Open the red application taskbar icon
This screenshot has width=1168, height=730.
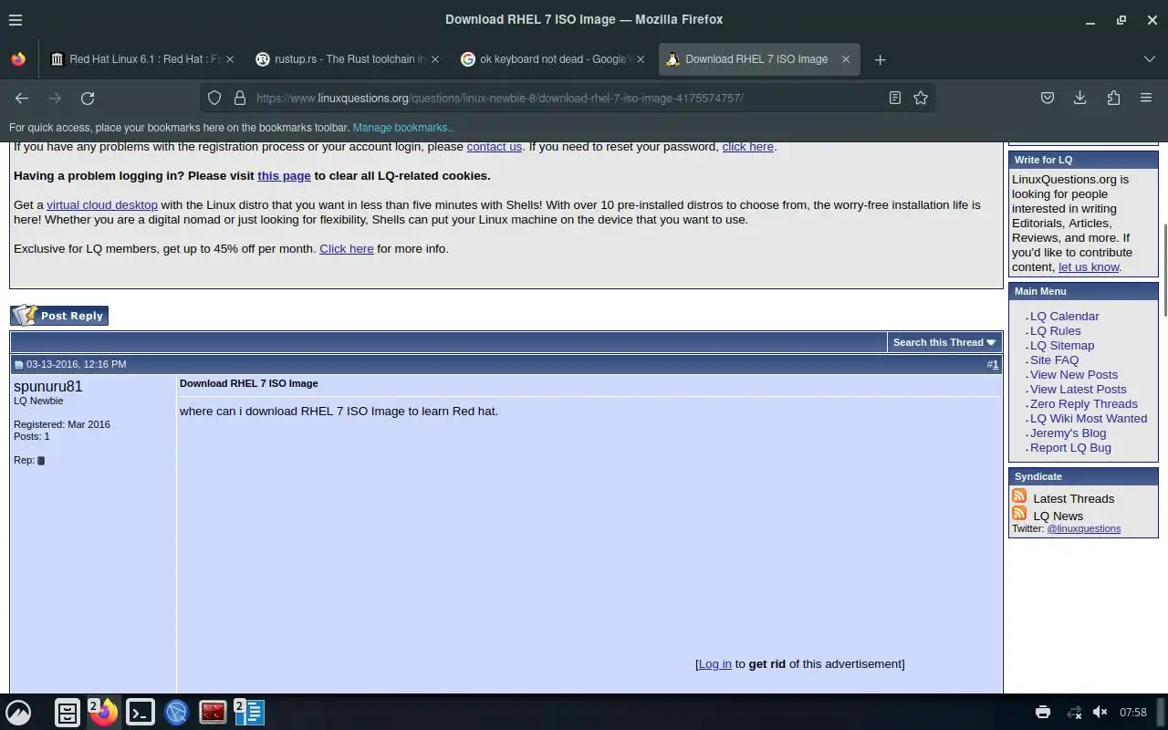(213, 712)
